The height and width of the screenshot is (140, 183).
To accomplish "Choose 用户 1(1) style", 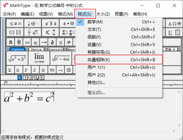I will tap(119, 67).
